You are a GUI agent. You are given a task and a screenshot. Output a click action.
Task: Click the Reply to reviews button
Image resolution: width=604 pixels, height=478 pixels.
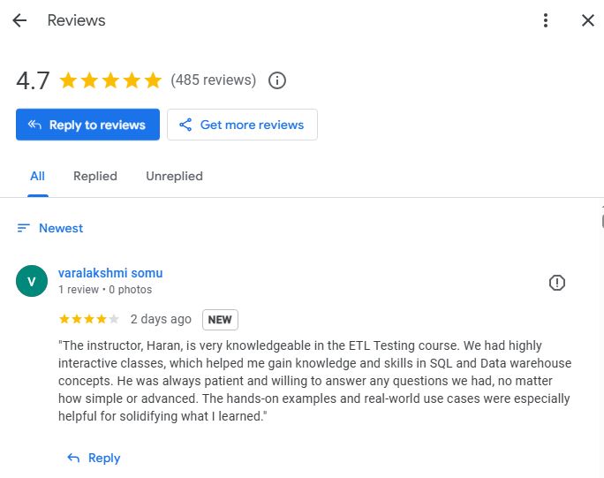[87, 125]
